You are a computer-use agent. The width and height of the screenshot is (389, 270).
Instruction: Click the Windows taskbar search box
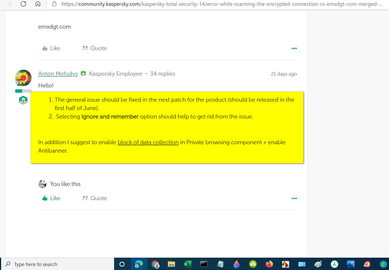click(x=58, y=264)
